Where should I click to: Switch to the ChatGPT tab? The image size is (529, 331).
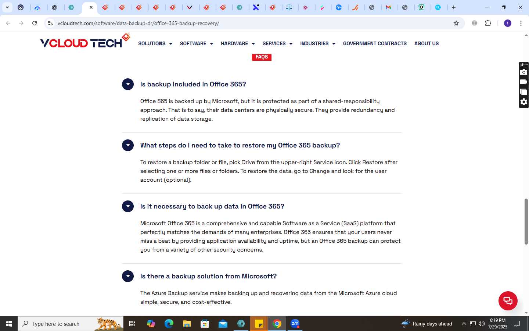pos(54,7)
